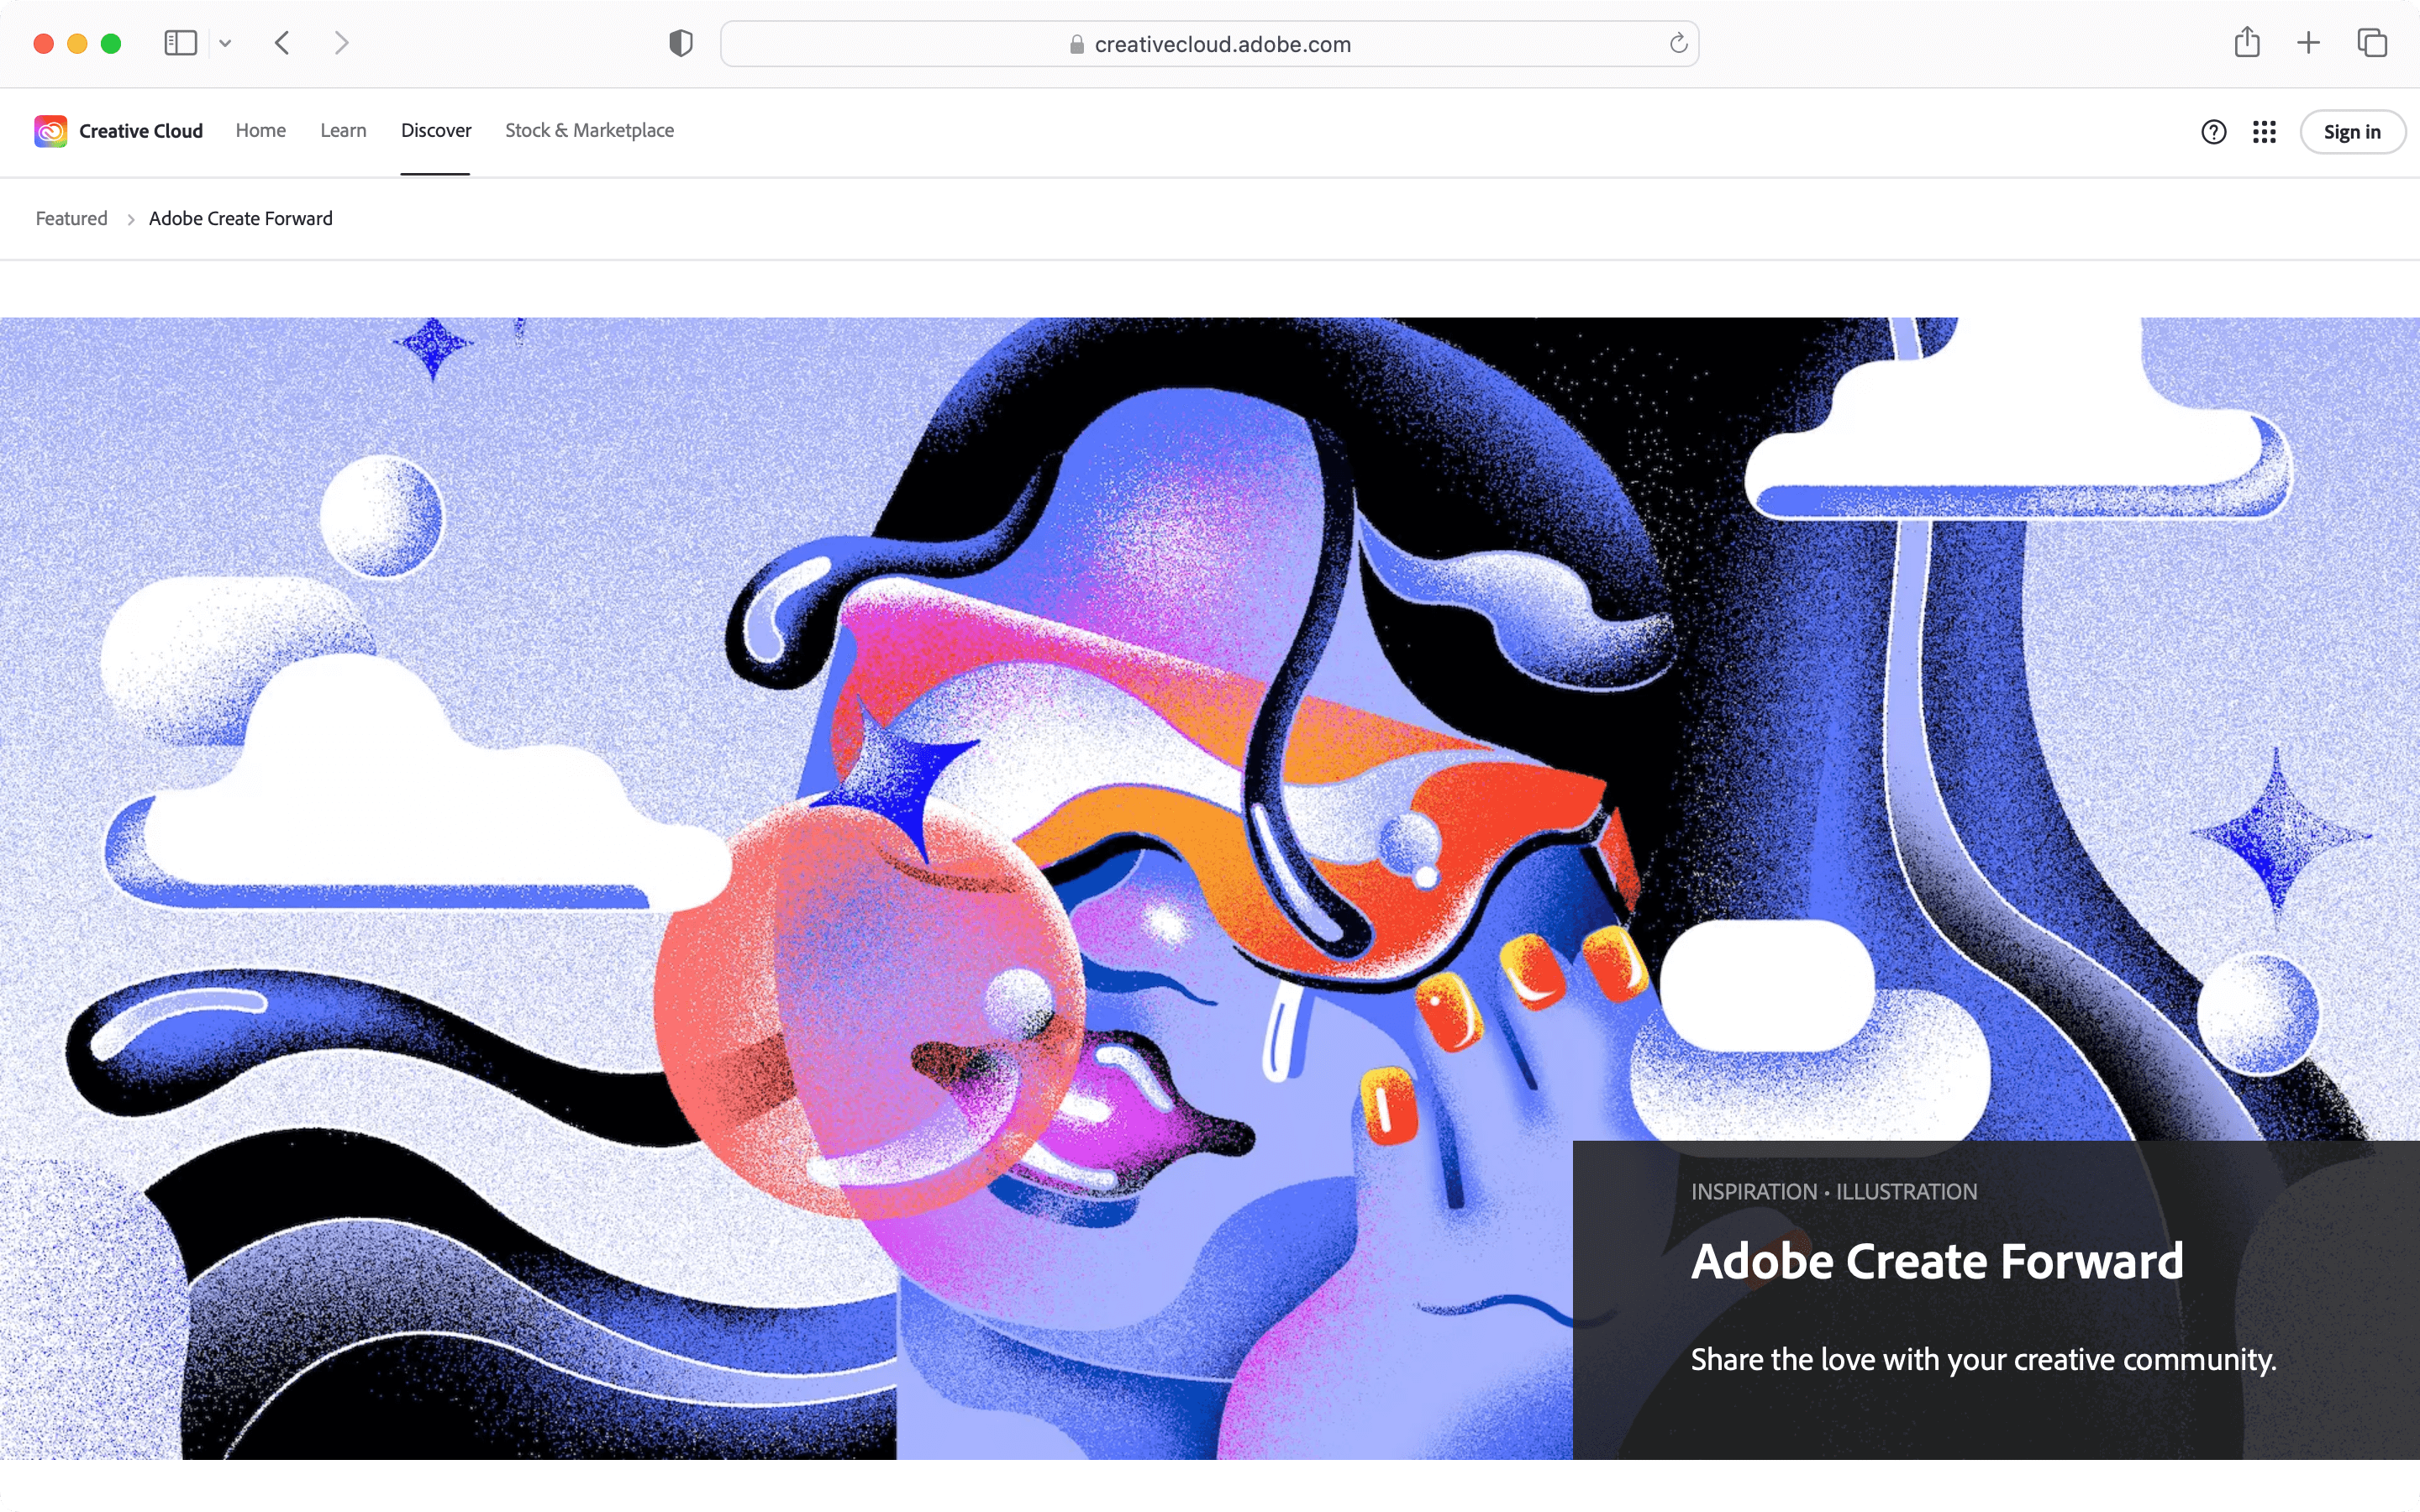This screenshot has width=2420, height=1512.
Task: Click the apps grid icon
Action: (2261, 131)
